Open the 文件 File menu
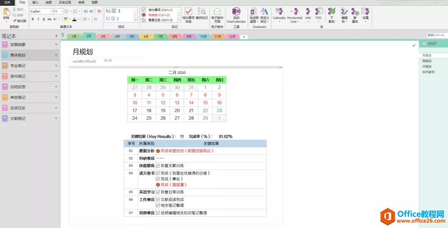This screenshot has width=448, height=228. pos(7,2)
